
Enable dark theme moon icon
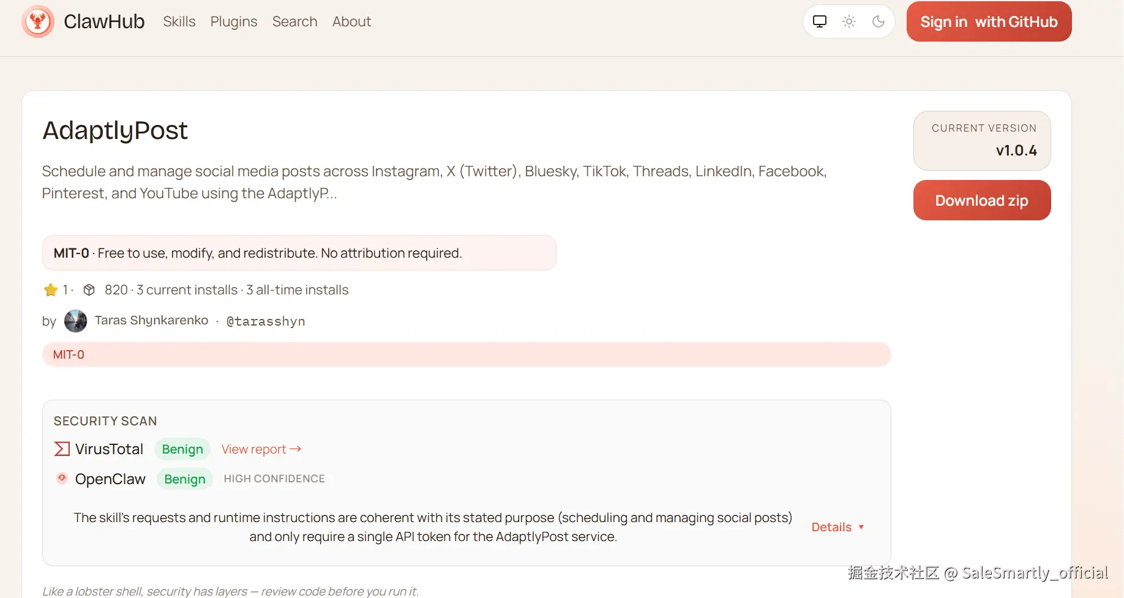point(879,21)
